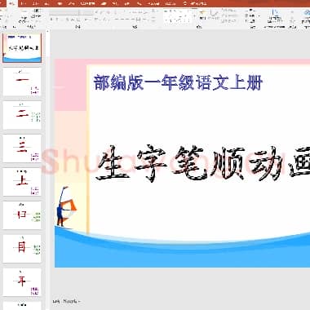Click the slide panel vertical scrollbar
The height and width of the screenshot is (310, 310).
point(47,169)
